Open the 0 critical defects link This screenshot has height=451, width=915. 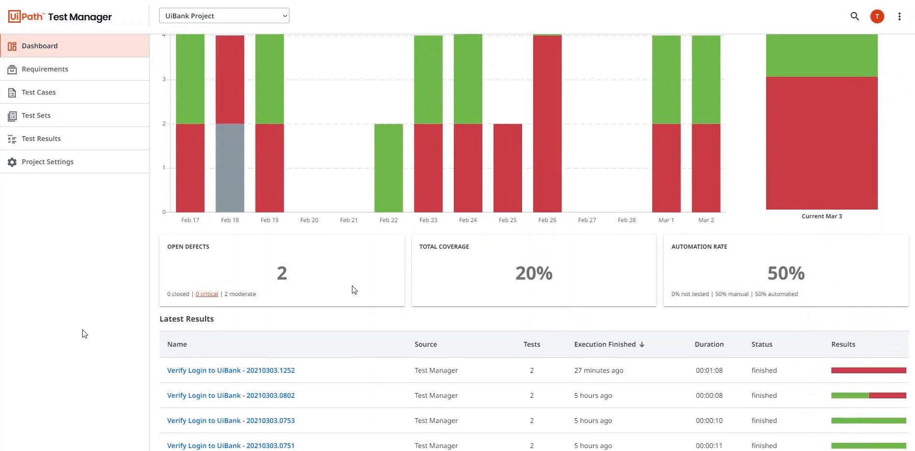206,294
